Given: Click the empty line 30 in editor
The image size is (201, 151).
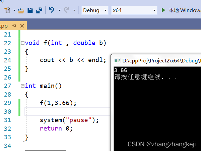Looking at the screenshot, I should (67, 111).
